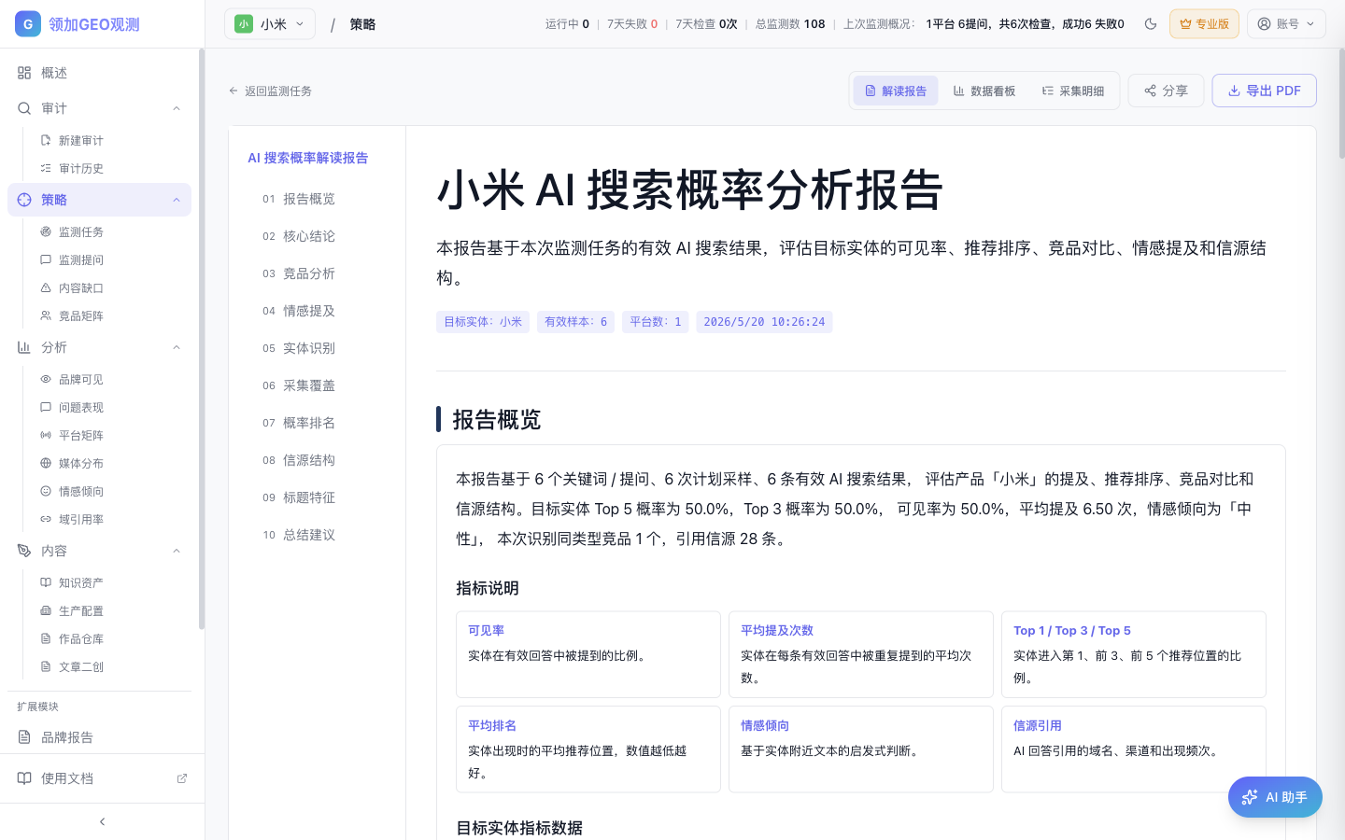Open the 小米 brand selector dropdown

pyautogui.click(x=270, y=24)
